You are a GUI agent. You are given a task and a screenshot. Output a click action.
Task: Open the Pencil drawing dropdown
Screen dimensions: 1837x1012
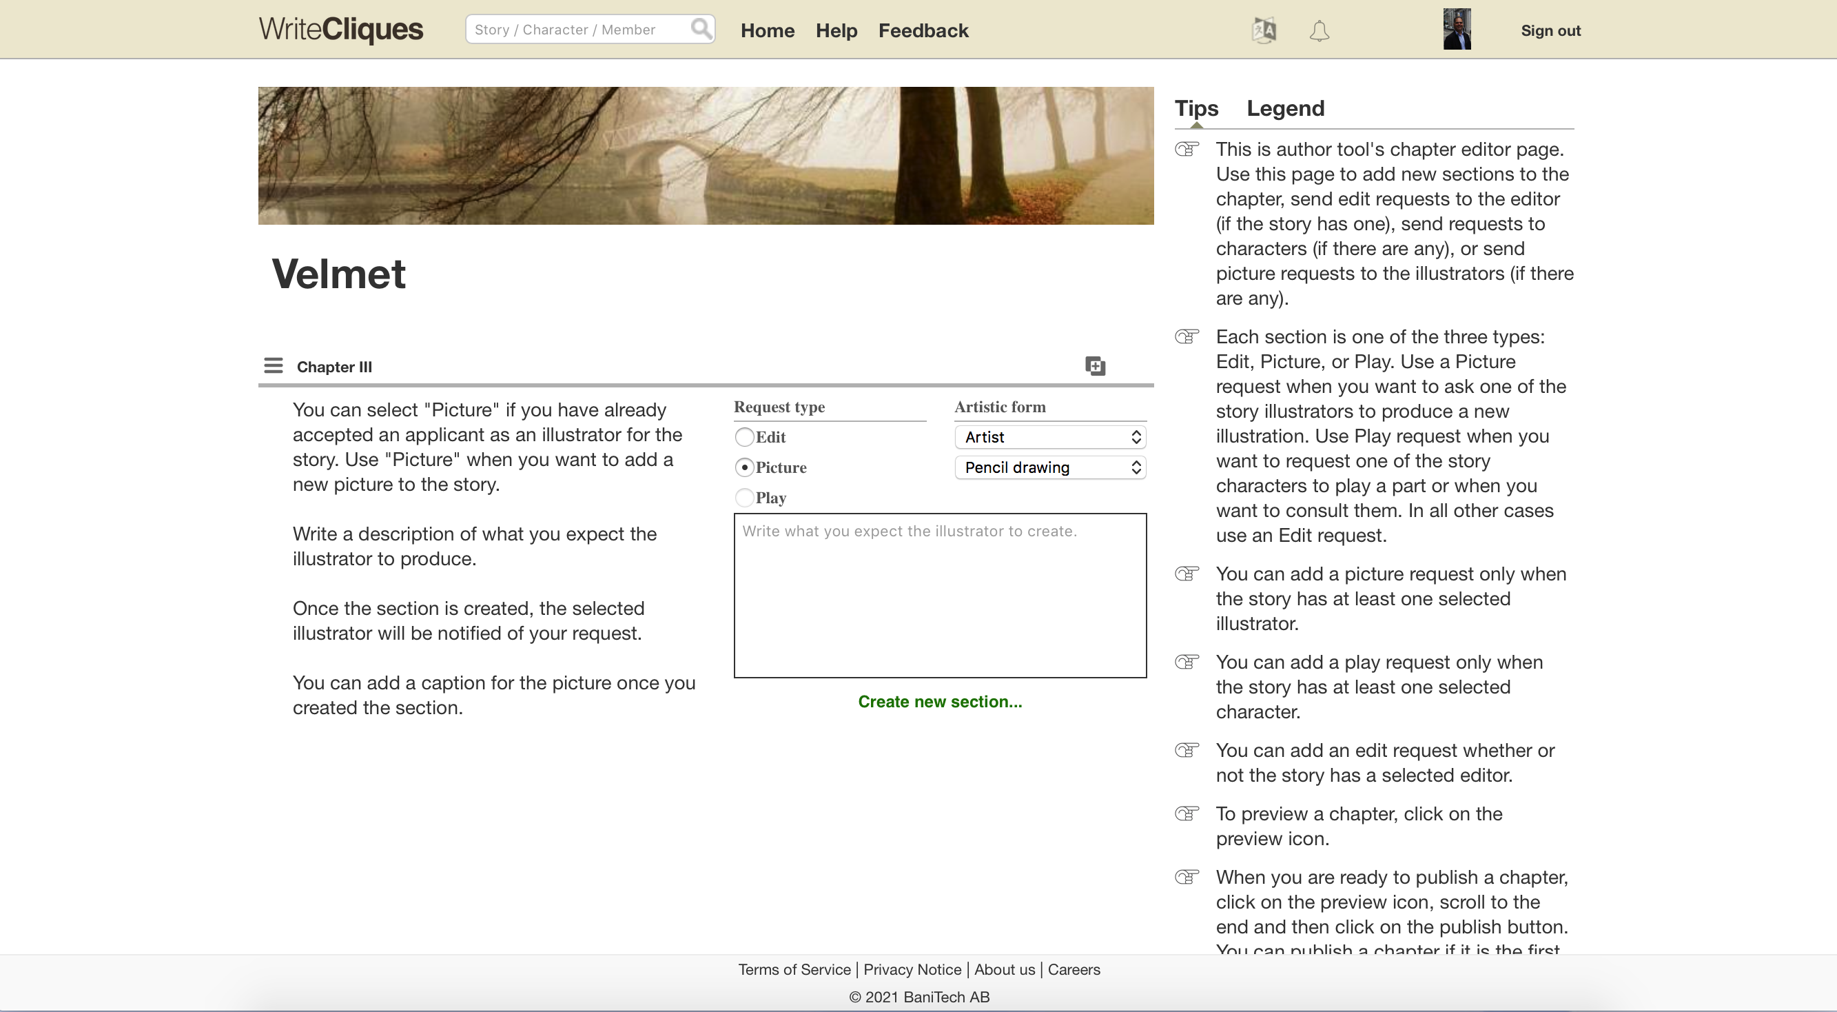click(1049, 467)
